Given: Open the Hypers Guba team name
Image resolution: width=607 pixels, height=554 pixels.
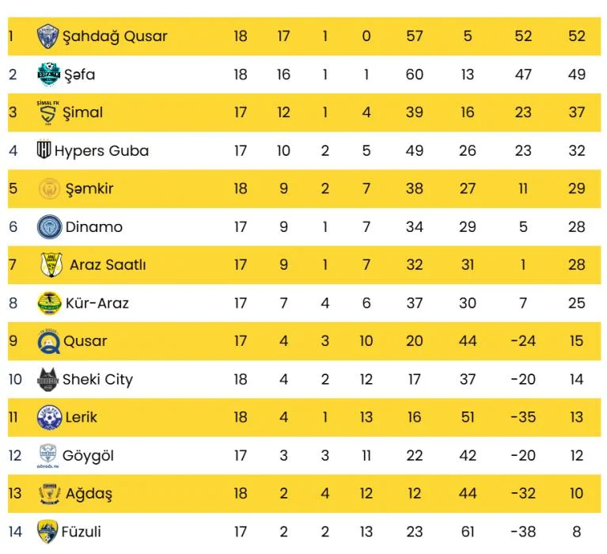Looking at the screenshot, I should coord(101,151).
